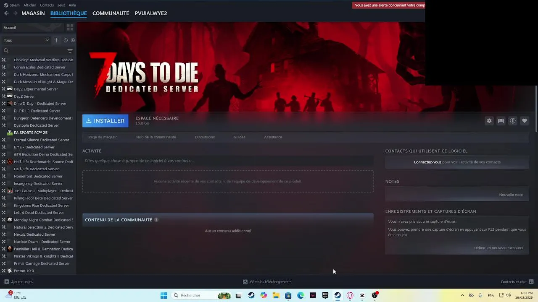This screenshot has width=538, height=302.
Task: Click the sort ascending arrow icon
Action: (57, 40)
